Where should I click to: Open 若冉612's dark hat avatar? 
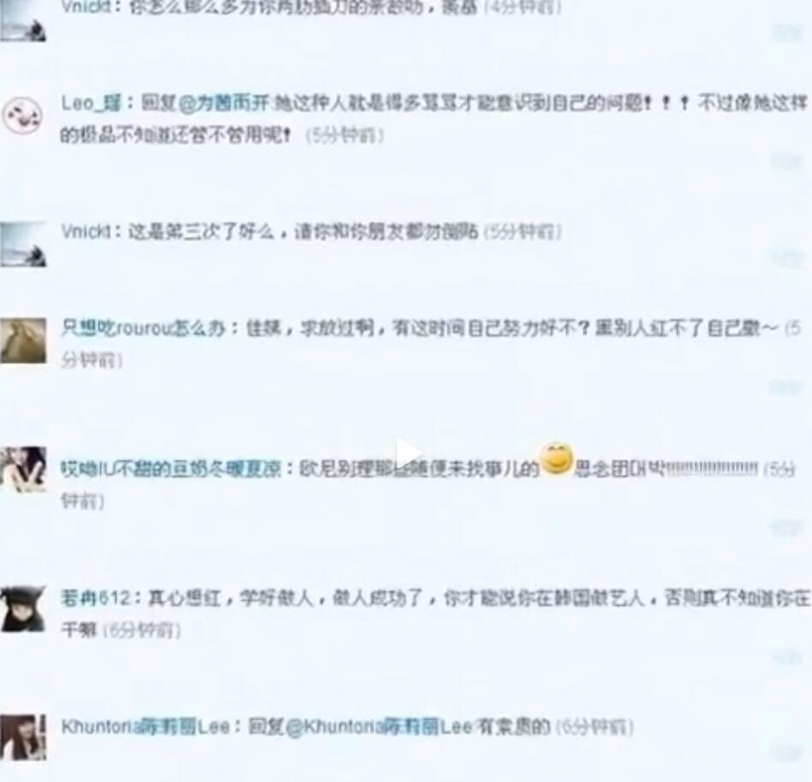23,608
